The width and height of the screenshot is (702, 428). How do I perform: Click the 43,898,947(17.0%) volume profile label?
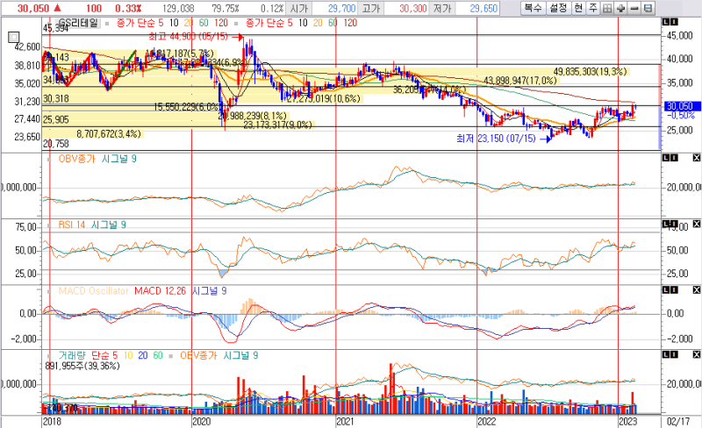pos(520,81)
